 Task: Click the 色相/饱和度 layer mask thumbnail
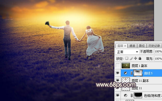[138, 95]
